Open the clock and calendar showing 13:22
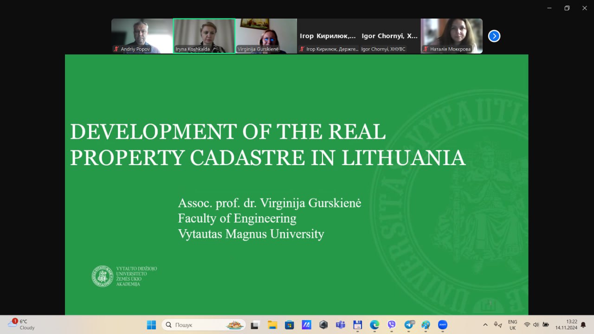594x334 pixels. click(x=566, y=325)
